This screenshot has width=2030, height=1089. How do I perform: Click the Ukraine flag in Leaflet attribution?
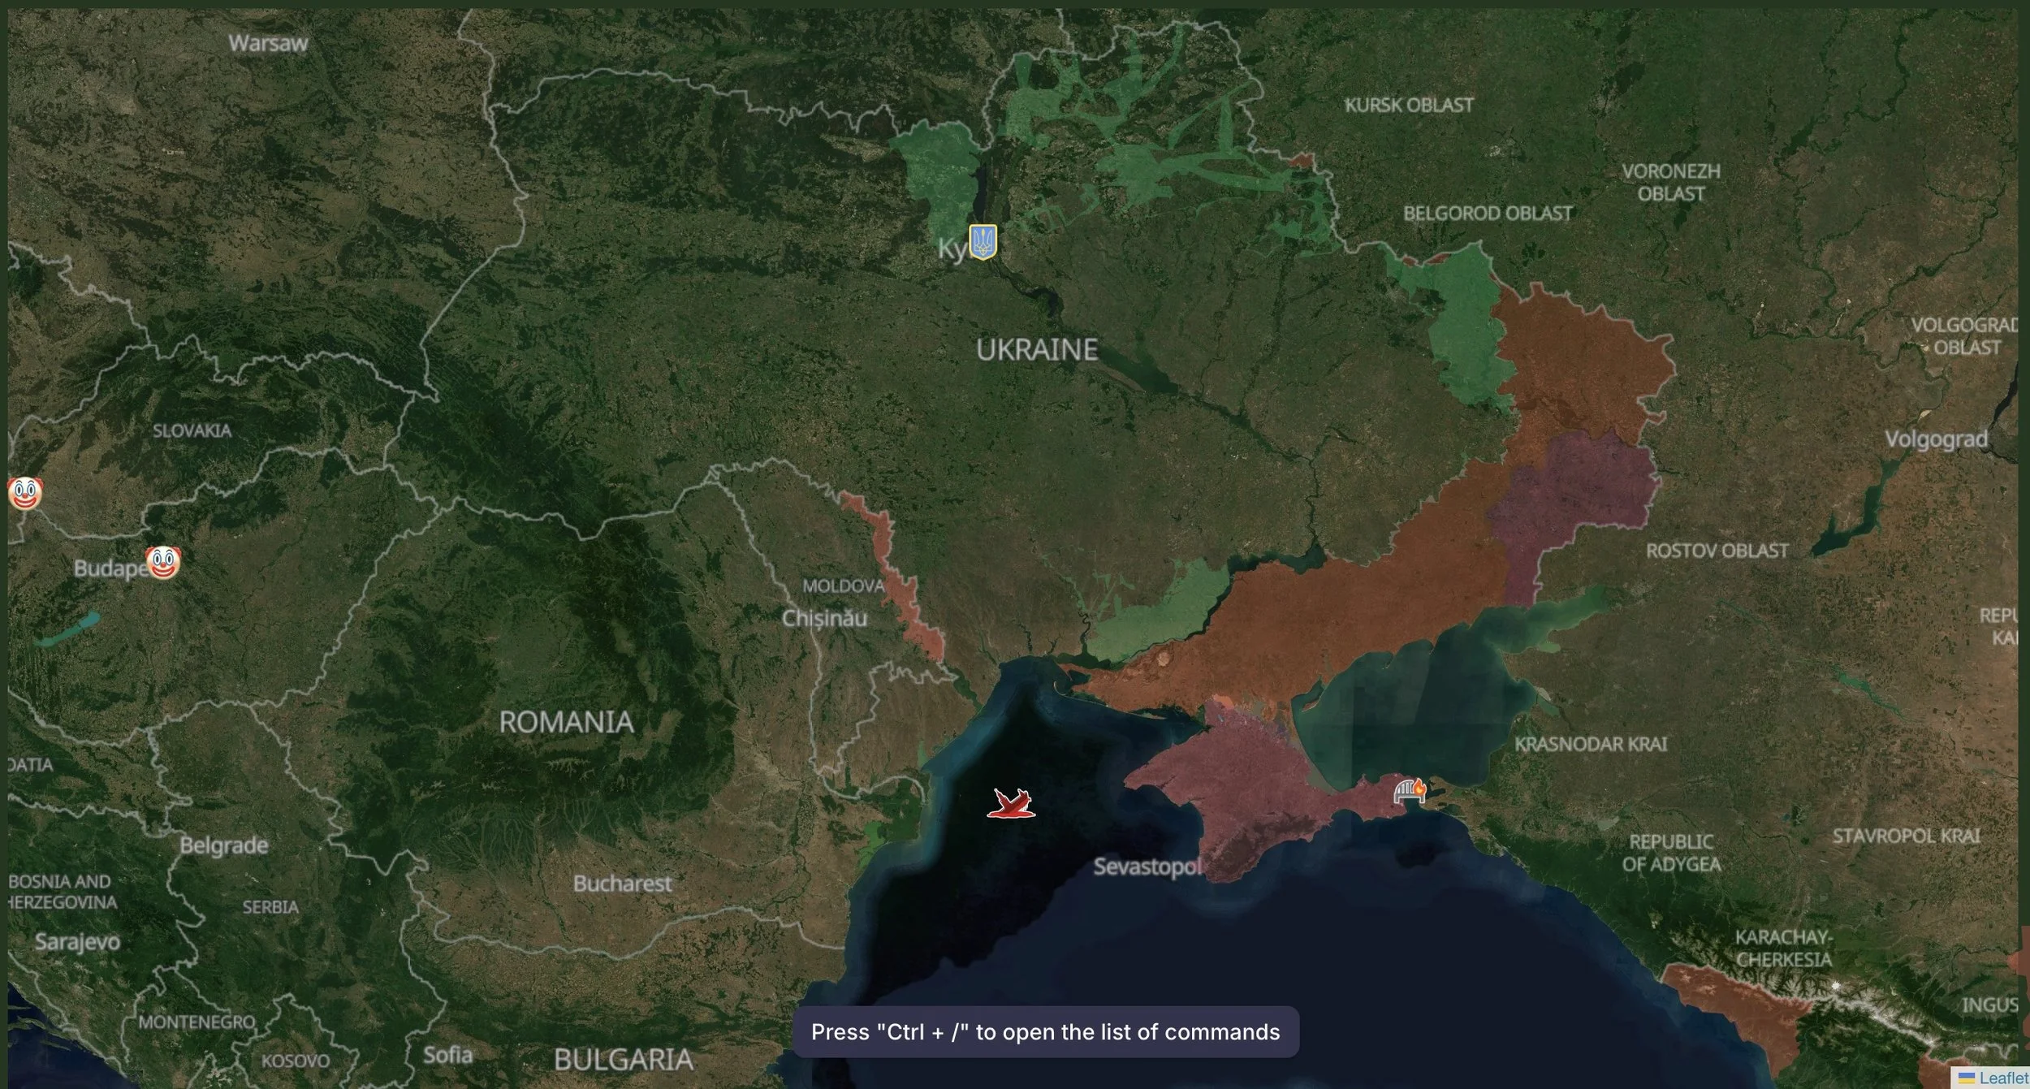pyautogui.click(x=1967, y=1078)
